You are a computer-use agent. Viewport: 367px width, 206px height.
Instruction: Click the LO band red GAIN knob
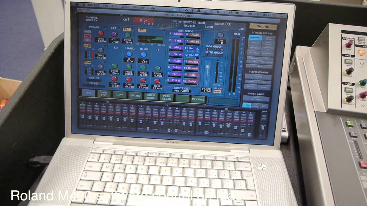(114, 78)
